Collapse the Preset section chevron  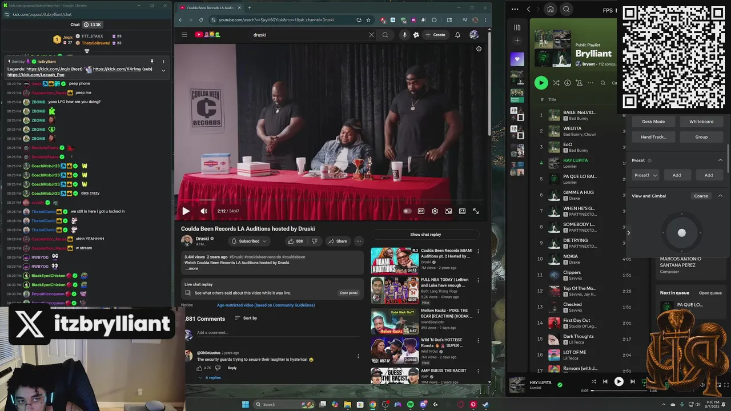[720, 160]
